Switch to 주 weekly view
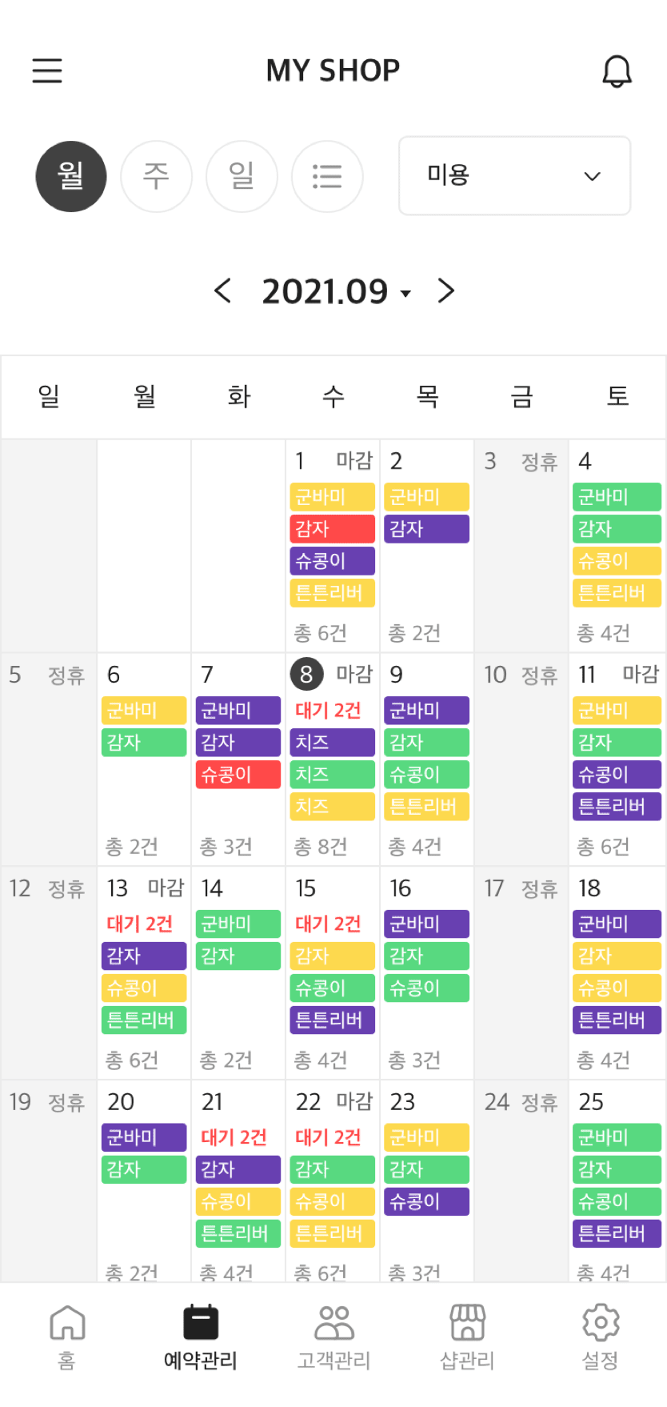The image size is (667, 1407). [156, 177]
